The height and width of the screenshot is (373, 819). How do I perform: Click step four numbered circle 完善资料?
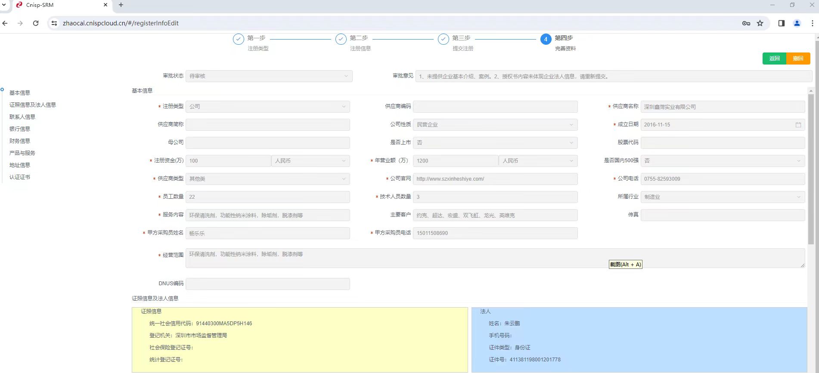tap(546, 39)
